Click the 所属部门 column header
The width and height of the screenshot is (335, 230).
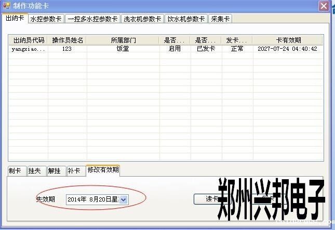click(x=123, y=40)
